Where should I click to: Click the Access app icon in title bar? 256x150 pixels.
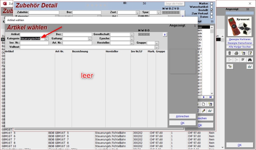pyautogui.click(x=5, y=4)
